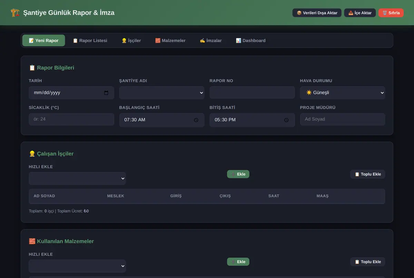Click the SAAT column header
This screenshot has height=278, width=414.
click(274, 196)
